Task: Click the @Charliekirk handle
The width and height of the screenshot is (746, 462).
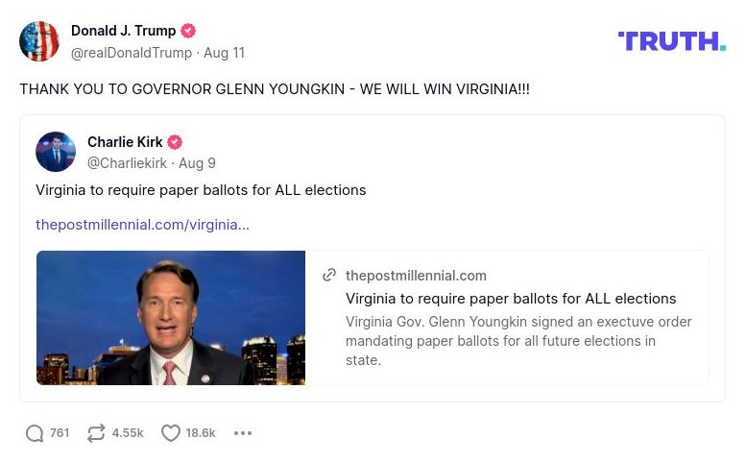Action: pos(127,163)
